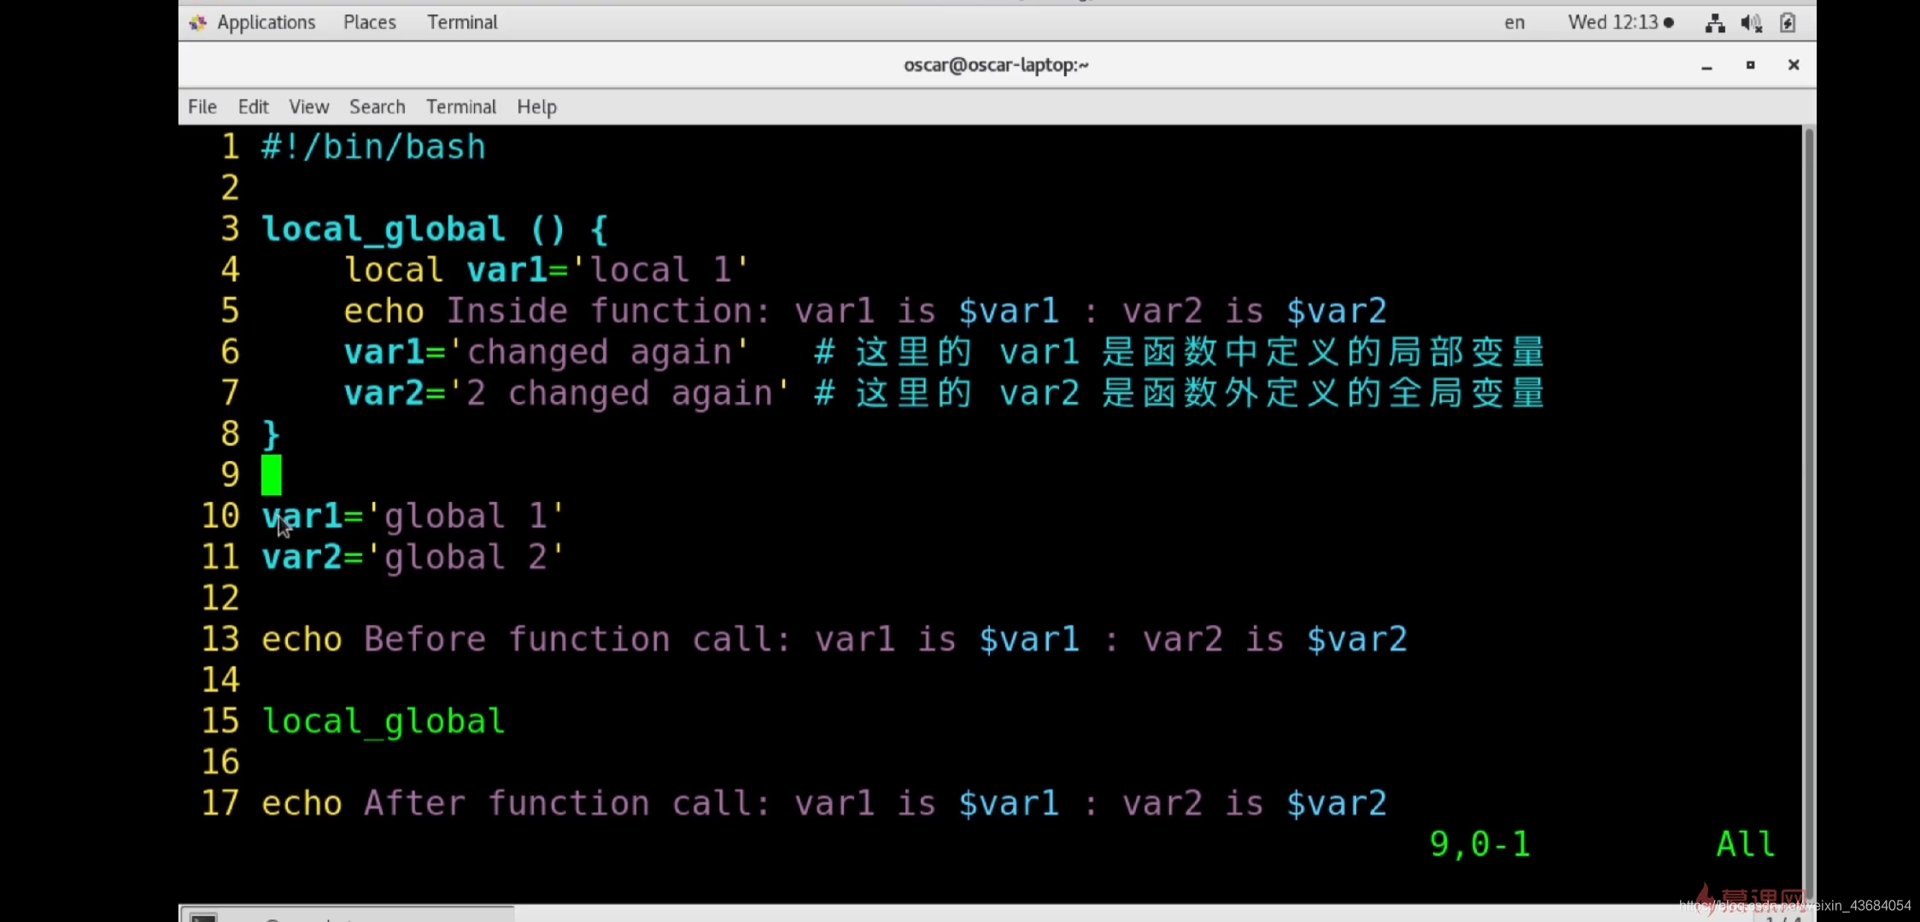Viewport: 1920px width, 922px height.
Task: Click var2='2 changed again' on line 7
Action: tap(567, 393)
